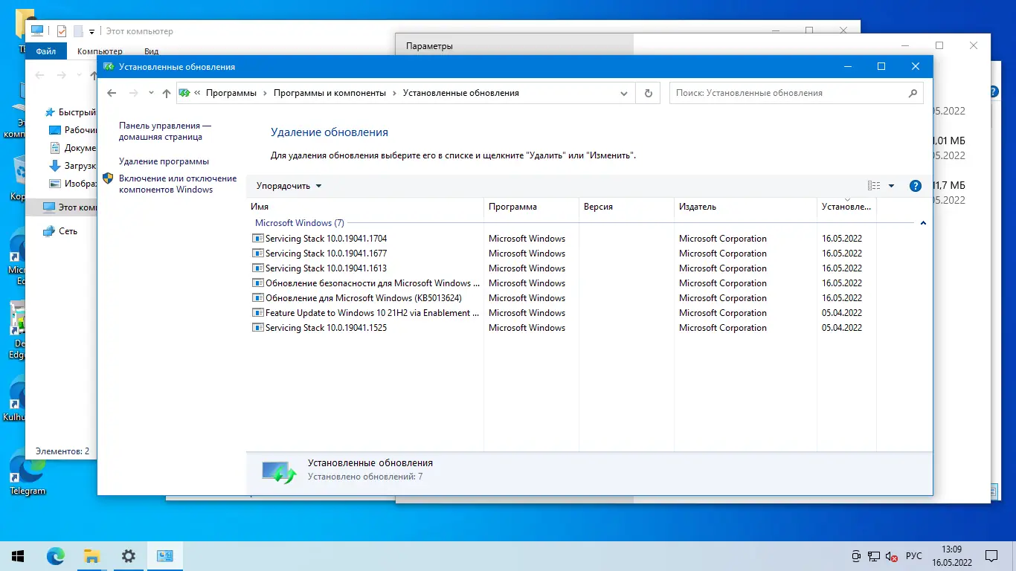Image resolution: width=1016 pixels, height=571 pixels.
Task: Click 'Программы и компоненты' breadcrumb
Action: (329, 93)
